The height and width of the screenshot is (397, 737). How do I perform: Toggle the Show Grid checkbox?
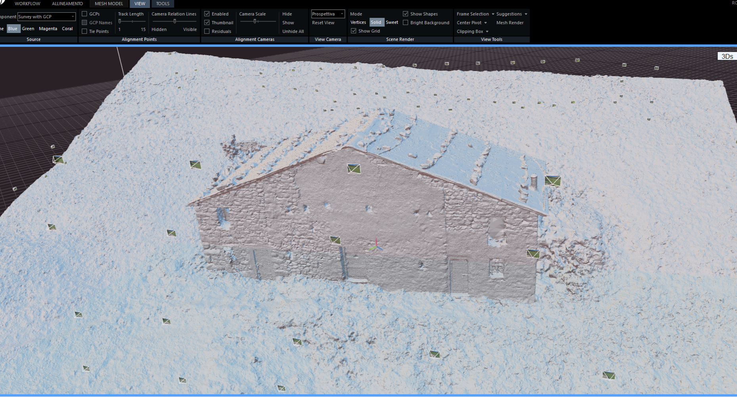(x=354, y=31)
